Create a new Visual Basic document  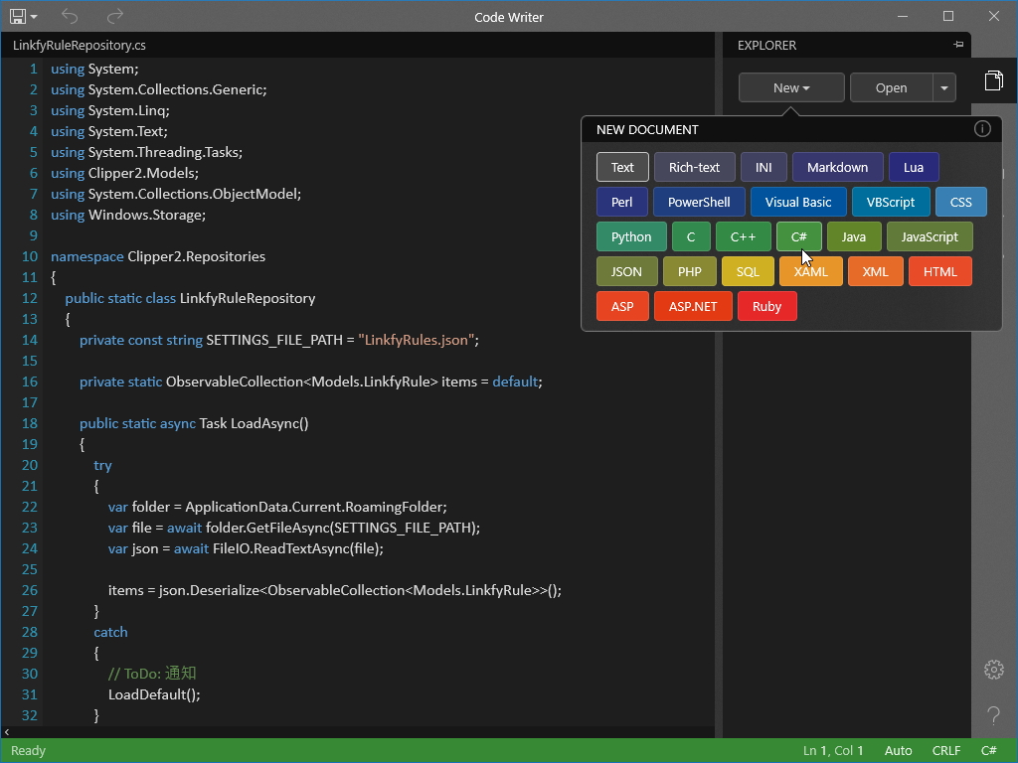tap(798, 202)
